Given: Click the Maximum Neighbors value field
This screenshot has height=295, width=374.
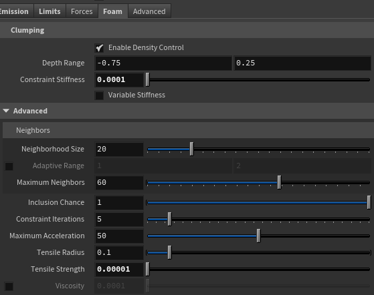Looking at the screenshot, I should [119, 182].
